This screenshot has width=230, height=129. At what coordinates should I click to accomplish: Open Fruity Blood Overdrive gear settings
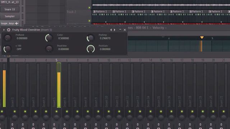click(x=9, y=30)
